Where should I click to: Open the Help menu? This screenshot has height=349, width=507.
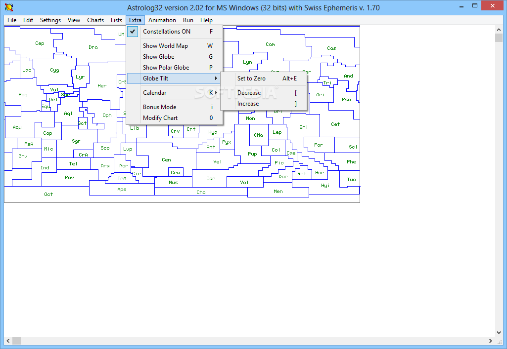pos(206,20)
